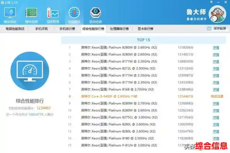Open 详情 for rank 4 Platinum 8272L

coord(216,69)
